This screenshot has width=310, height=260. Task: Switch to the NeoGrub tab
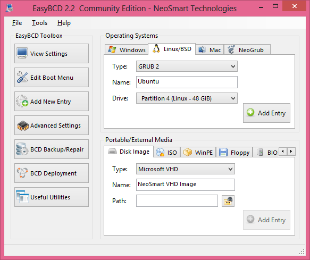point(247,49)
